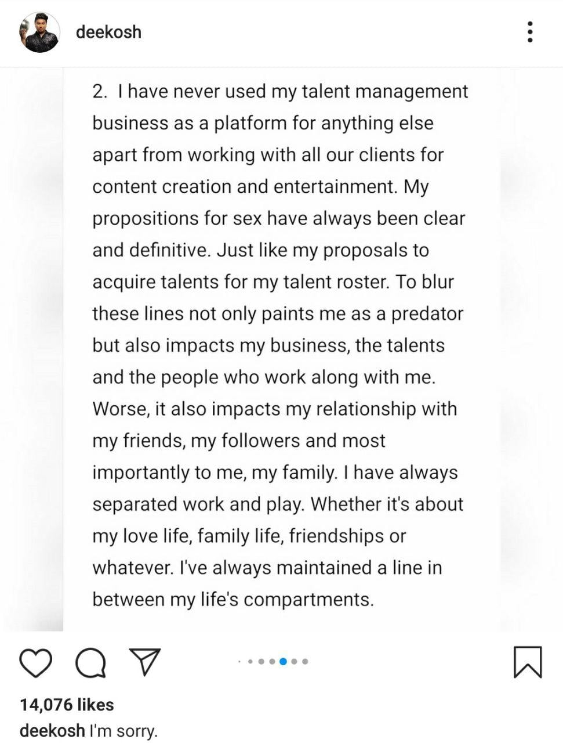Click the blue active carousel dot

(283, 661)
